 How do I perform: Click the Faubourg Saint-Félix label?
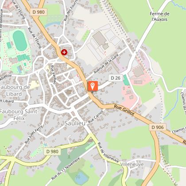[x=19, y=115]
